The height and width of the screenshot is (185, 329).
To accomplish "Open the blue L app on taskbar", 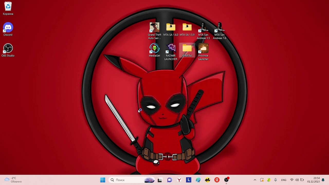I will tap(189, 180).
